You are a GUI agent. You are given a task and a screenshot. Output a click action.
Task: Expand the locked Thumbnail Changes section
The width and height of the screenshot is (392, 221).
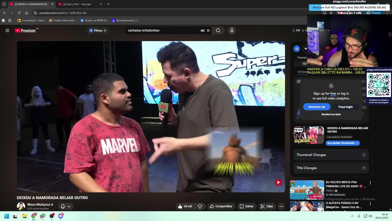(x=331, y=155)
